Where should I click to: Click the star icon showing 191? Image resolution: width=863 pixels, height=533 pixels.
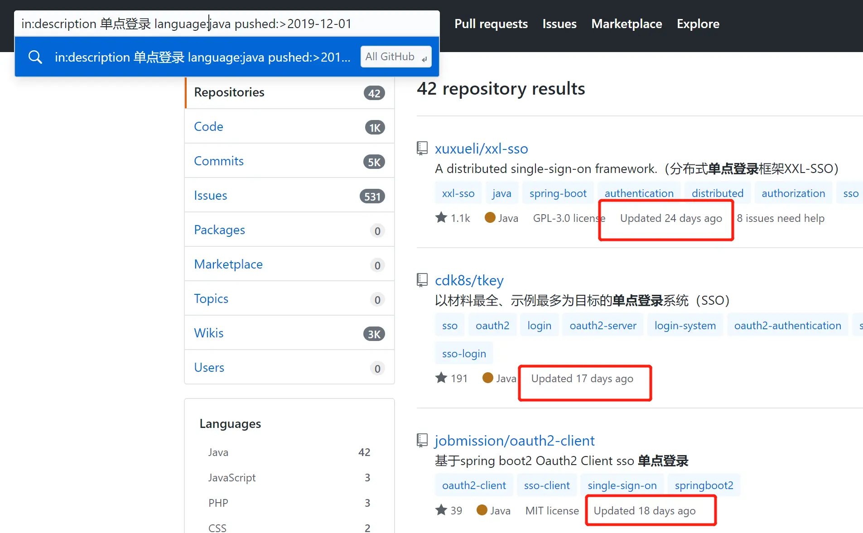tap(441, 378)
